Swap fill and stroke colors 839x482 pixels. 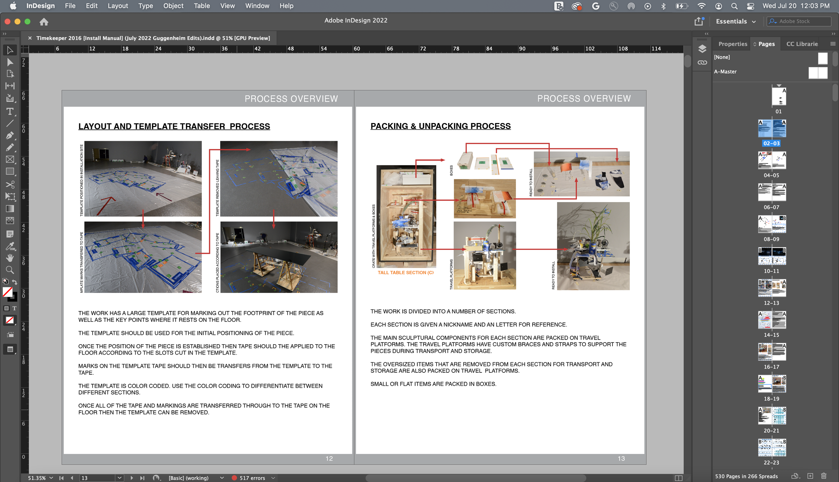14,282
